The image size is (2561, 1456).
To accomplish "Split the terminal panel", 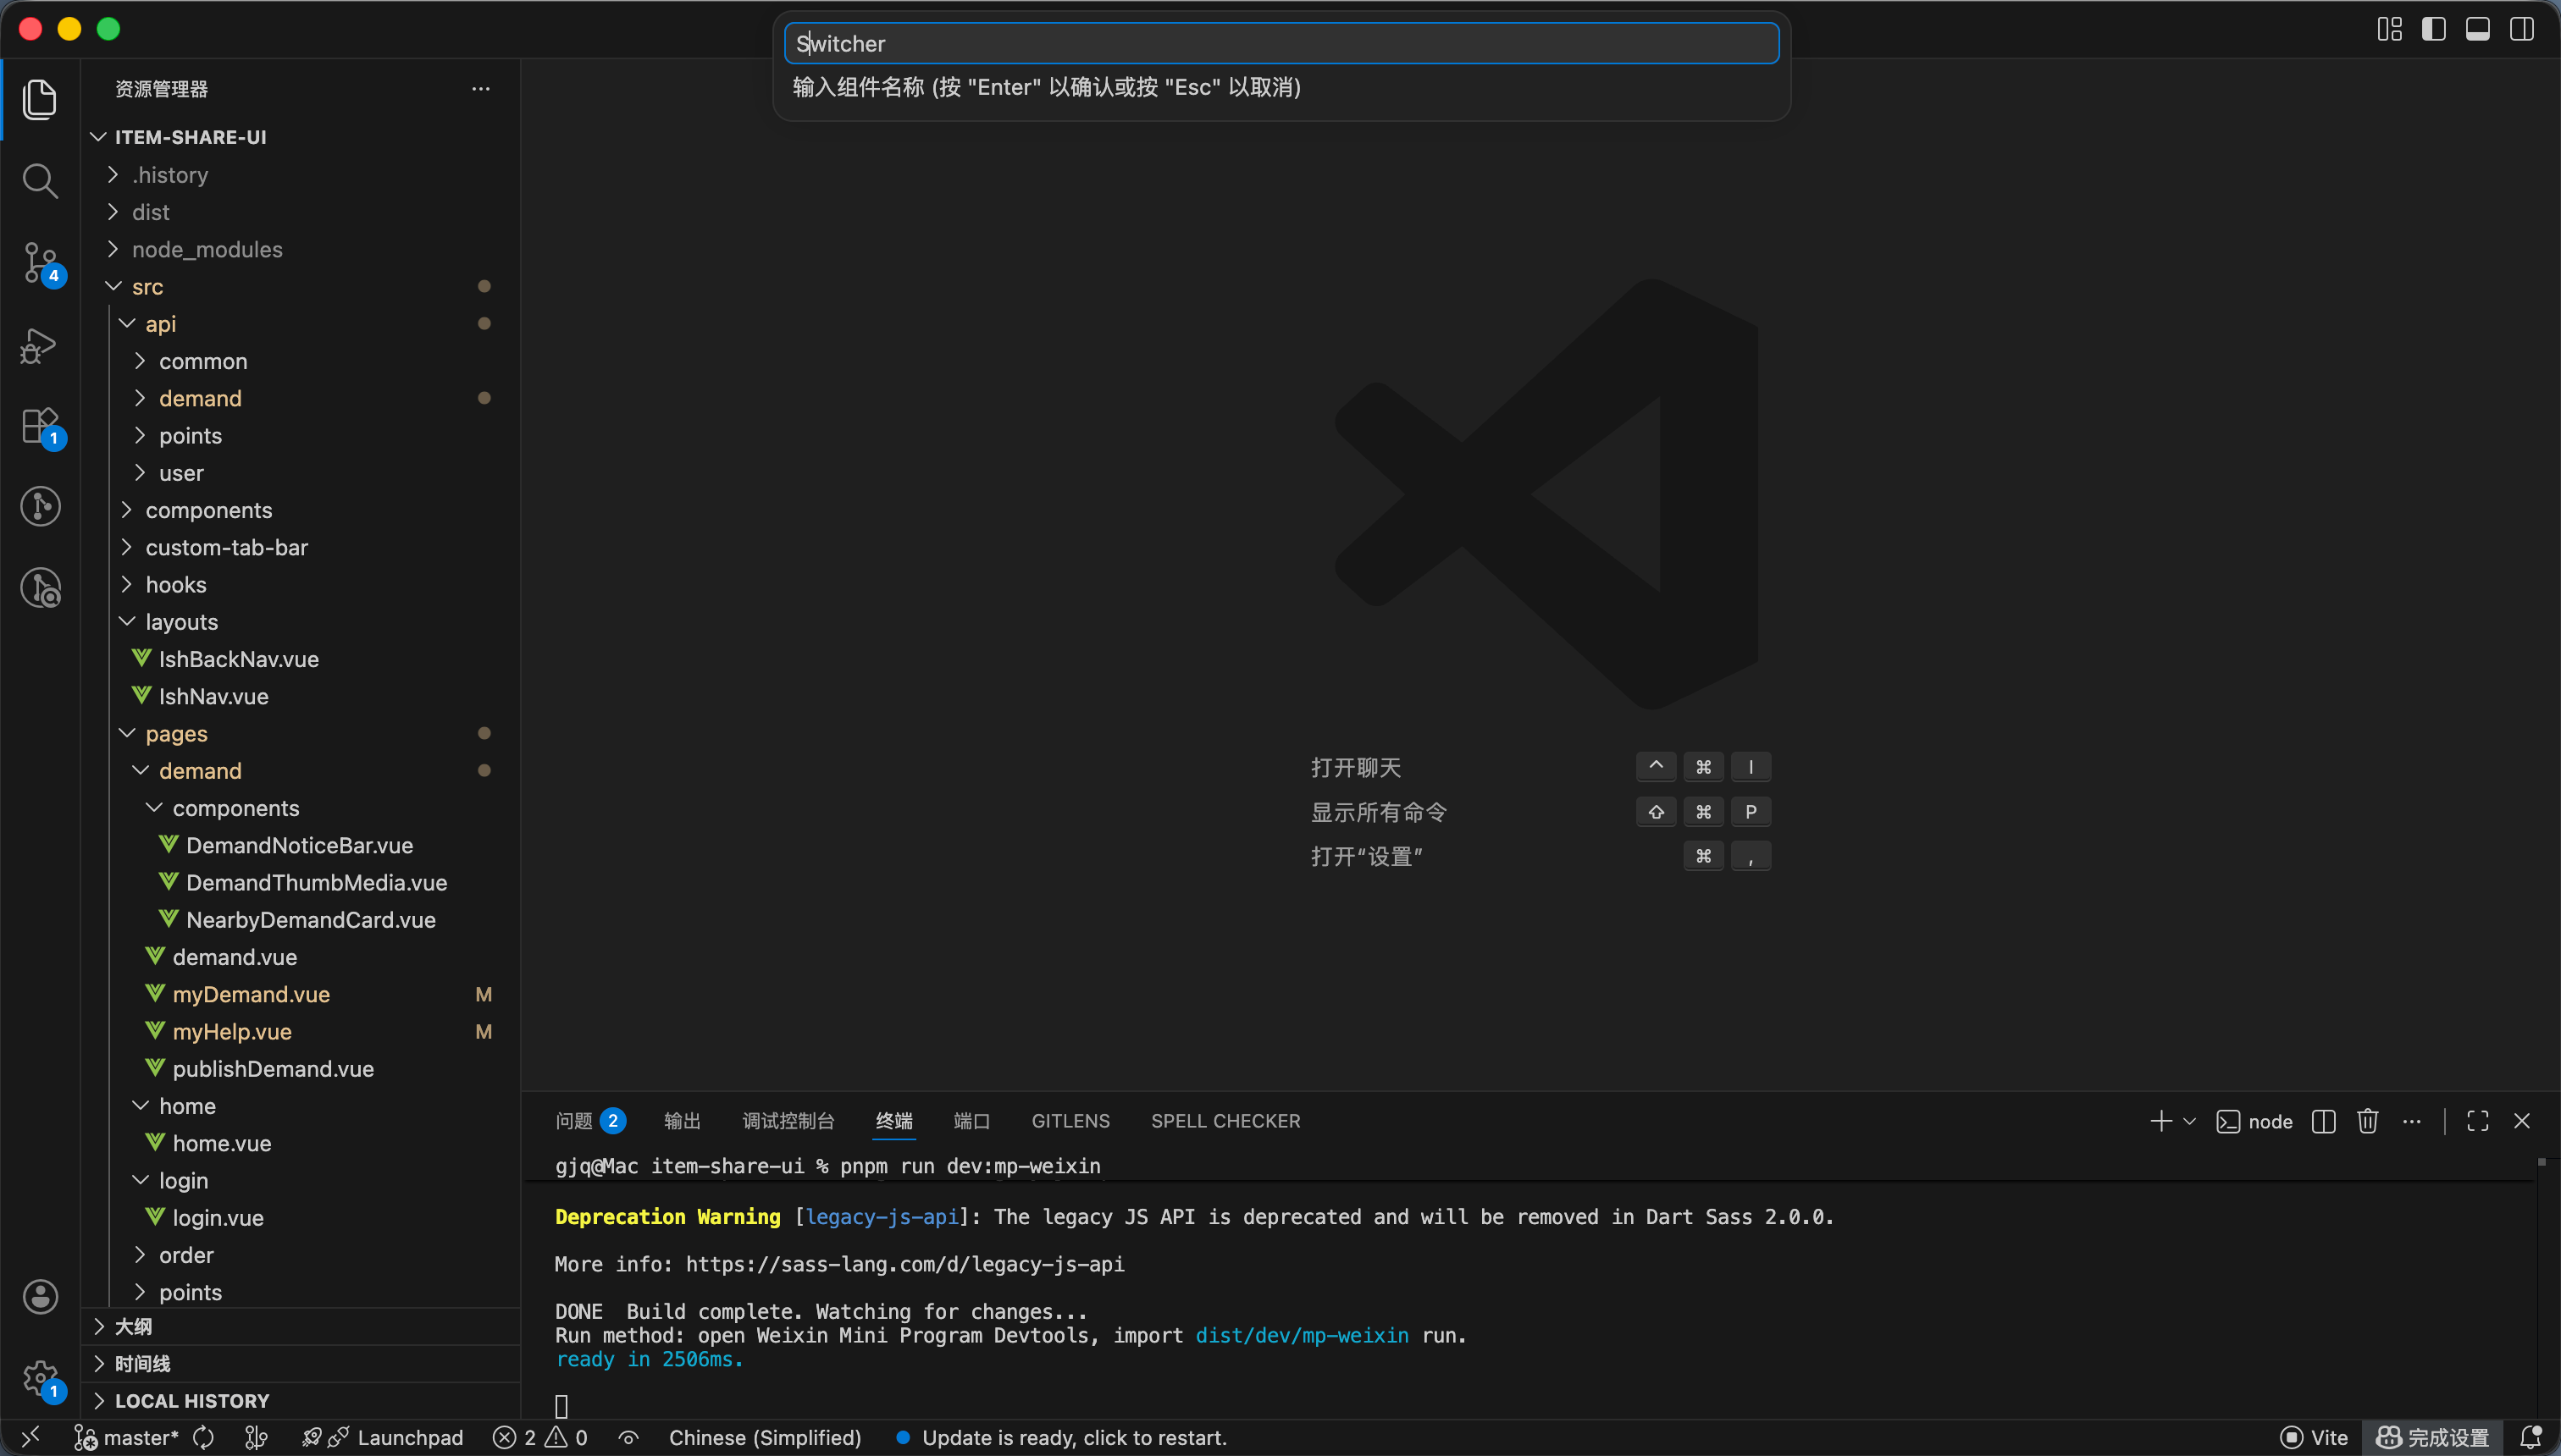I will tap(2323, 1121).
